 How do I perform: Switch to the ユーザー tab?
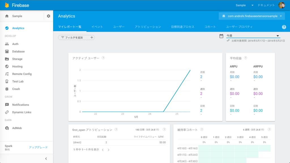click(119, 27)
